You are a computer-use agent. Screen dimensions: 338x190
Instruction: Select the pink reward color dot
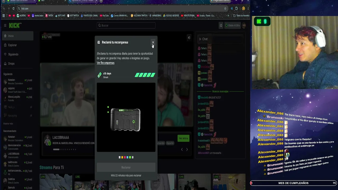point(125,157)
